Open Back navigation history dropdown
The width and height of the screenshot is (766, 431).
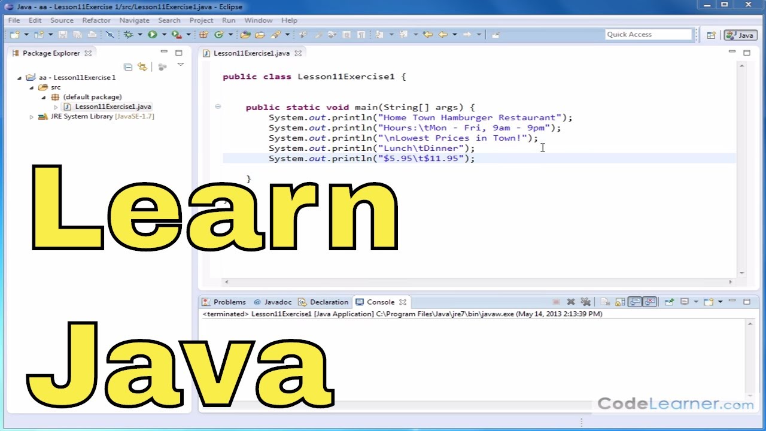point(455,35)
